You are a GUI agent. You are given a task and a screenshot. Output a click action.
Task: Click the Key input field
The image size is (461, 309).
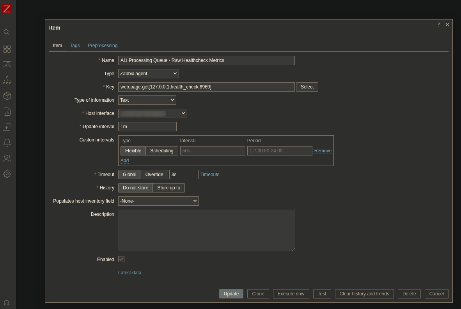coord(206,87)
